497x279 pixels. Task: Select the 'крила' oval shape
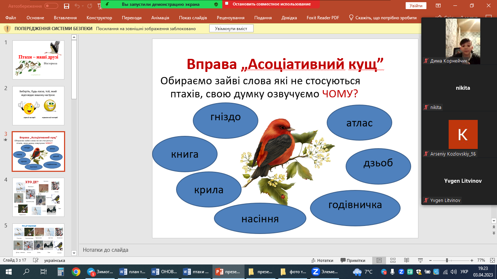pos(209,190)
